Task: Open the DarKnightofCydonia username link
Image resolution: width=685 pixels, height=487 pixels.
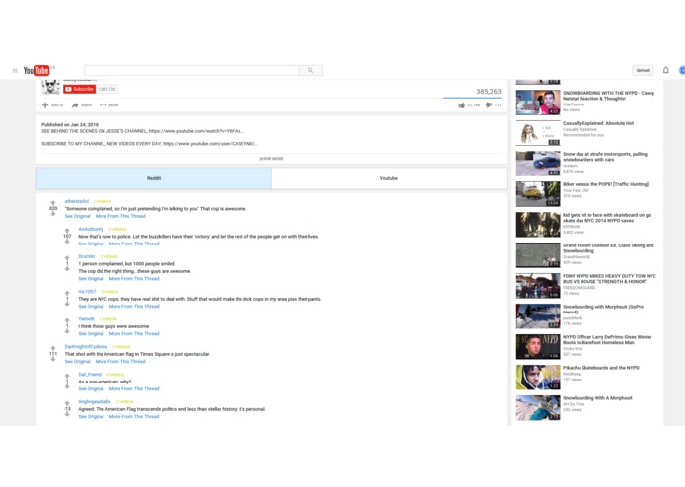Action: [86, 347]
